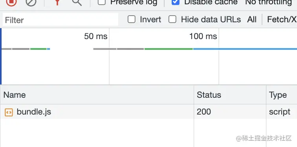Select the All request type filter

252,20
